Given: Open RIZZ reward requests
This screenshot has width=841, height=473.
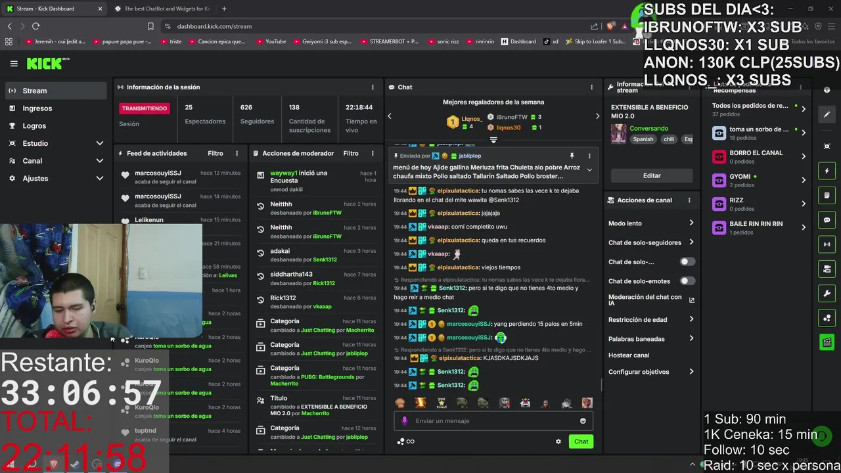Looking at the screenshot, I should pyautogui.click(x=758, y=204).
